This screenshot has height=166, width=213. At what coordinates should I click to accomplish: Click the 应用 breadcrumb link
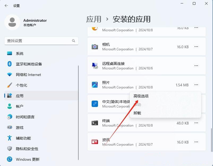pyautogui.click(x=94, y=19)
